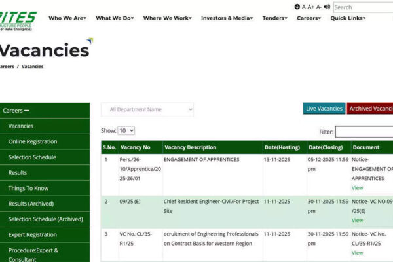Open Selection Schedule (Archived) in sidebar
Image resolution: width=393 pixels, height=262 pixels.
[x=45, y=219]
